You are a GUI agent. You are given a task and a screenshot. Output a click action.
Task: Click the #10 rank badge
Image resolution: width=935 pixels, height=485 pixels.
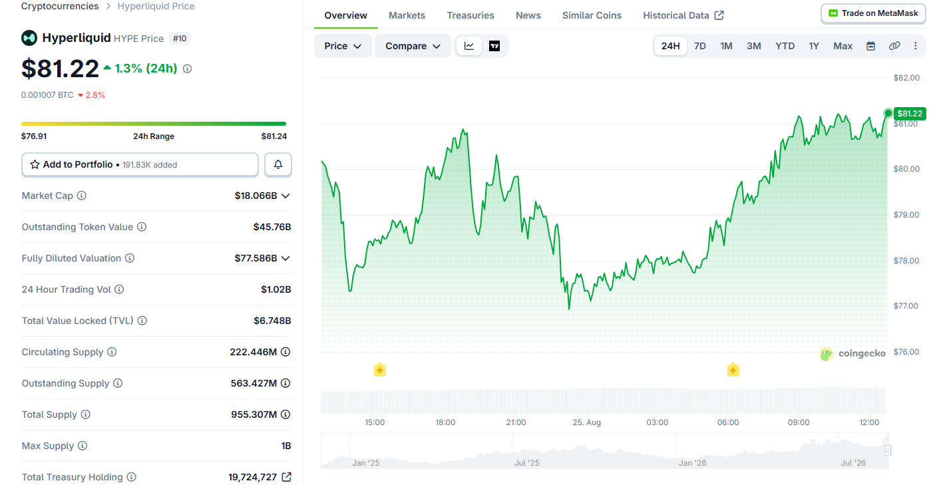pos(180,39)
